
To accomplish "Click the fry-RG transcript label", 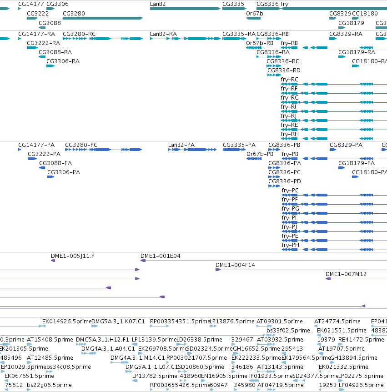I will coord(290,98).
